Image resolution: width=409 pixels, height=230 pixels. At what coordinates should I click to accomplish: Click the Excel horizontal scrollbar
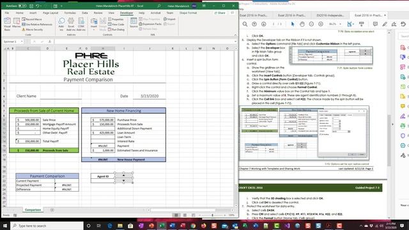point(183,210)
